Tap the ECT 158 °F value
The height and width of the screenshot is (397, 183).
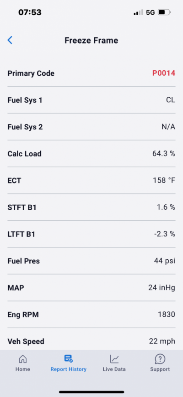pos(164,180)
